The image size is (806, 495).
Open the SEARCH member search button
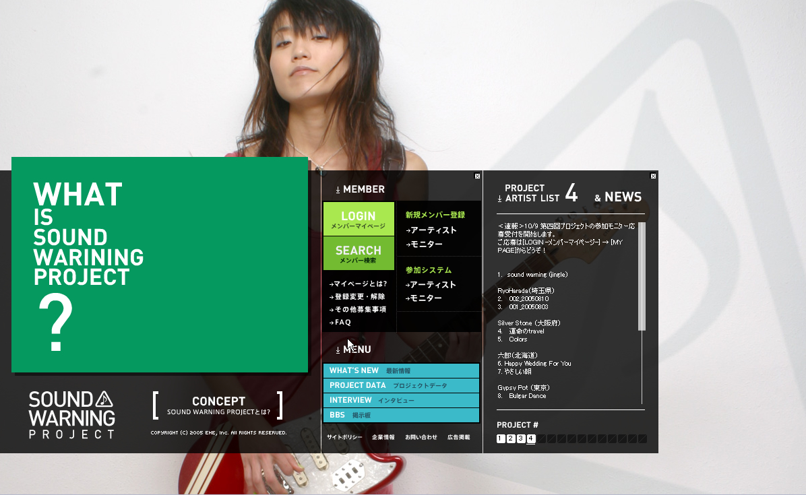coord(359,254)
